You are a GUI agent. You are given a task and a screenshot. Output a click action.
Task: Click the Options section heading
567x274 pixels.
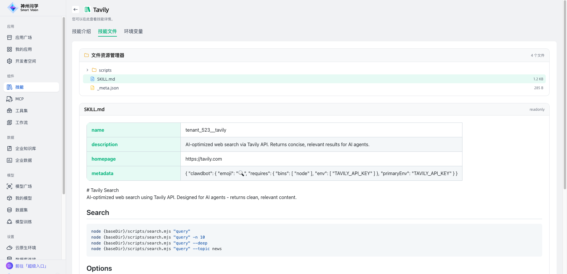coord(99,268)
